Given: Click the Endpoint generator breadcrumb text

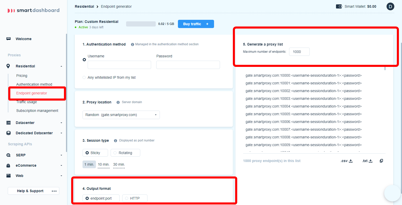Looking at the screenshot, I should coord(116,6).
